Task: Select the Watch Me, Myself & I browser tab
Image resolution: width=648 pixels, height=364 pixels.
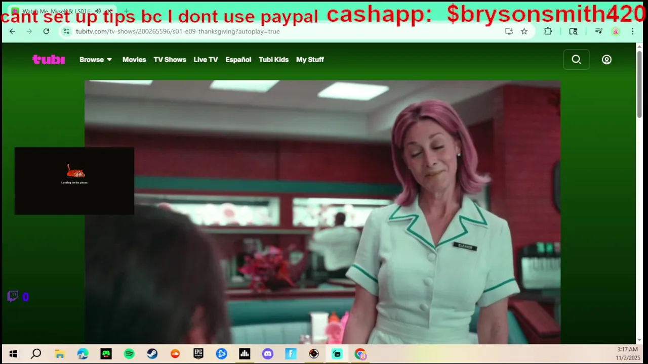Action: point(61,11)
